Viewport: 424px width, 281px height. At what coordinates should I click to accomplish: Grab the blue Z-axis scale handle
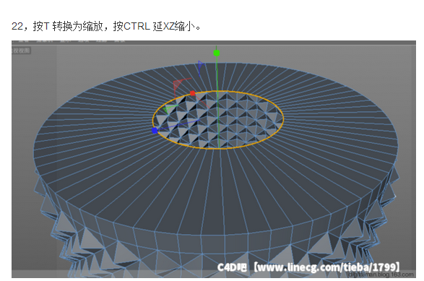pos(155,131)
